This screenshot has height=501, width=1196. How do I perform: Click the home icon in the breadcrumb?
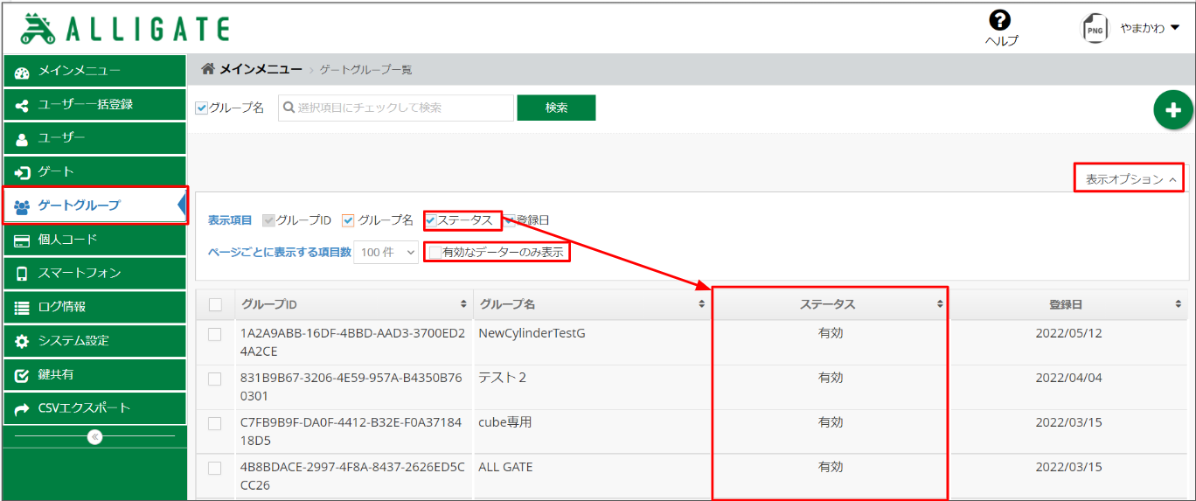[x=208, y=69]
